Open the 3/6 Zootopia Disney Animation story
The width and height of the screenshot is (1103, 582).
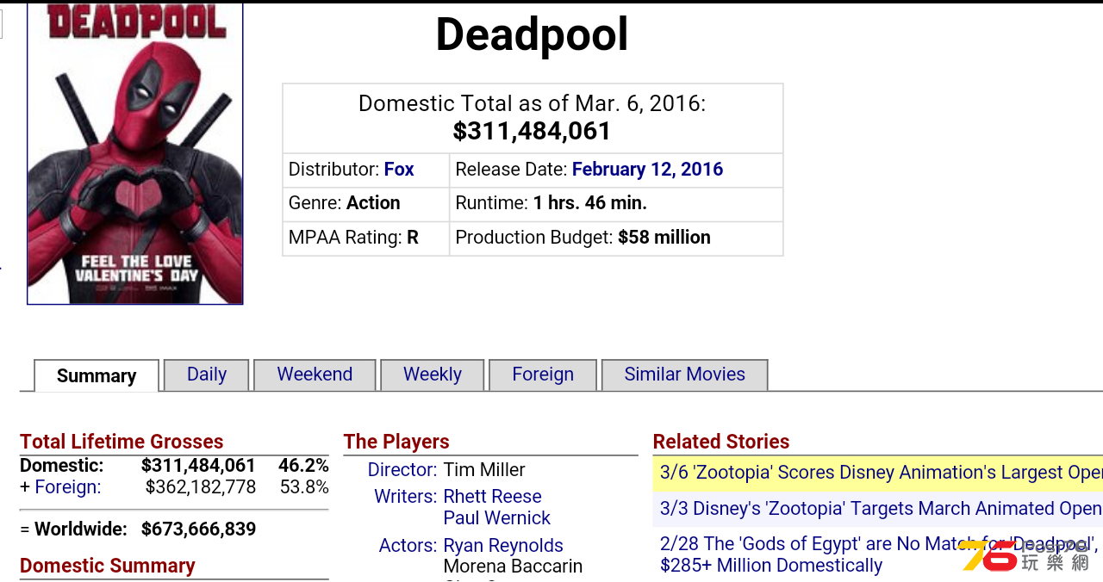[881, 473]
